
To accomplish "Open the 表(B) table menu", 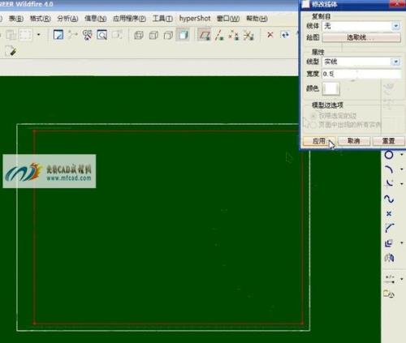I will pos(16,19).
